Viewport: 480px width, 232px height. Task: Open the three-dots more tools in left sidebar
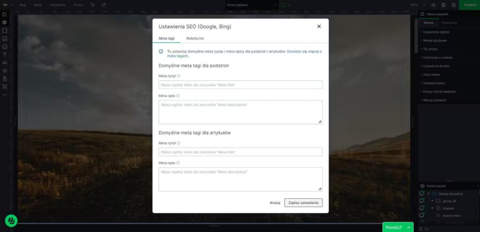click(x=5, y=95)
